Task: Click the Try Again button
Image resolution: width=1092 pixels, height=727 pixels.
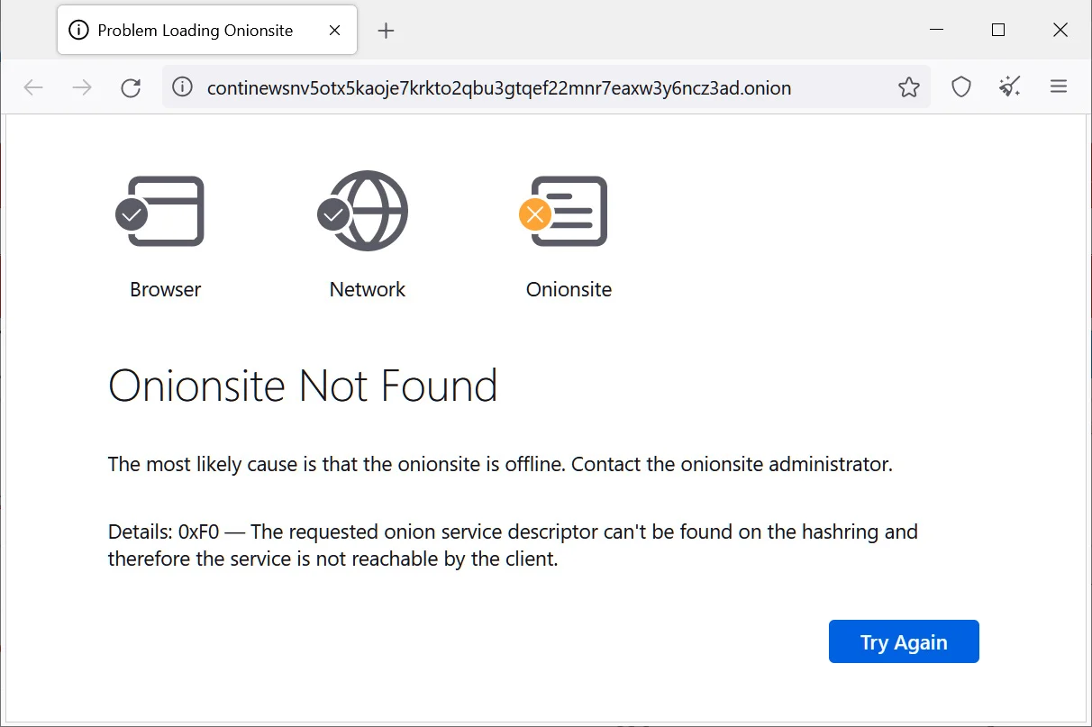Action: pyautogui.click(x=904, y=641)
